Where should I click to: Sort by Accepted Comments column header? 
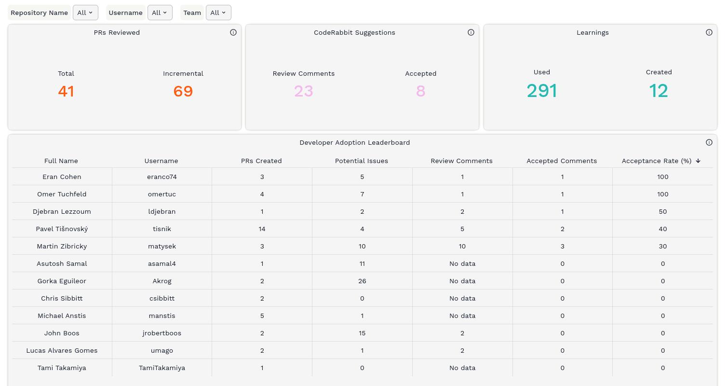click(562, 161)
